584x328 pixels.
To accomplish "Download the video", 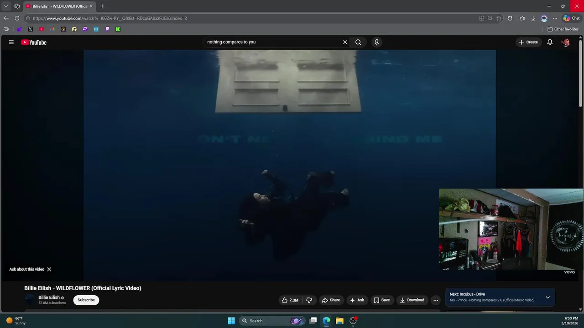I will [412, 300].
